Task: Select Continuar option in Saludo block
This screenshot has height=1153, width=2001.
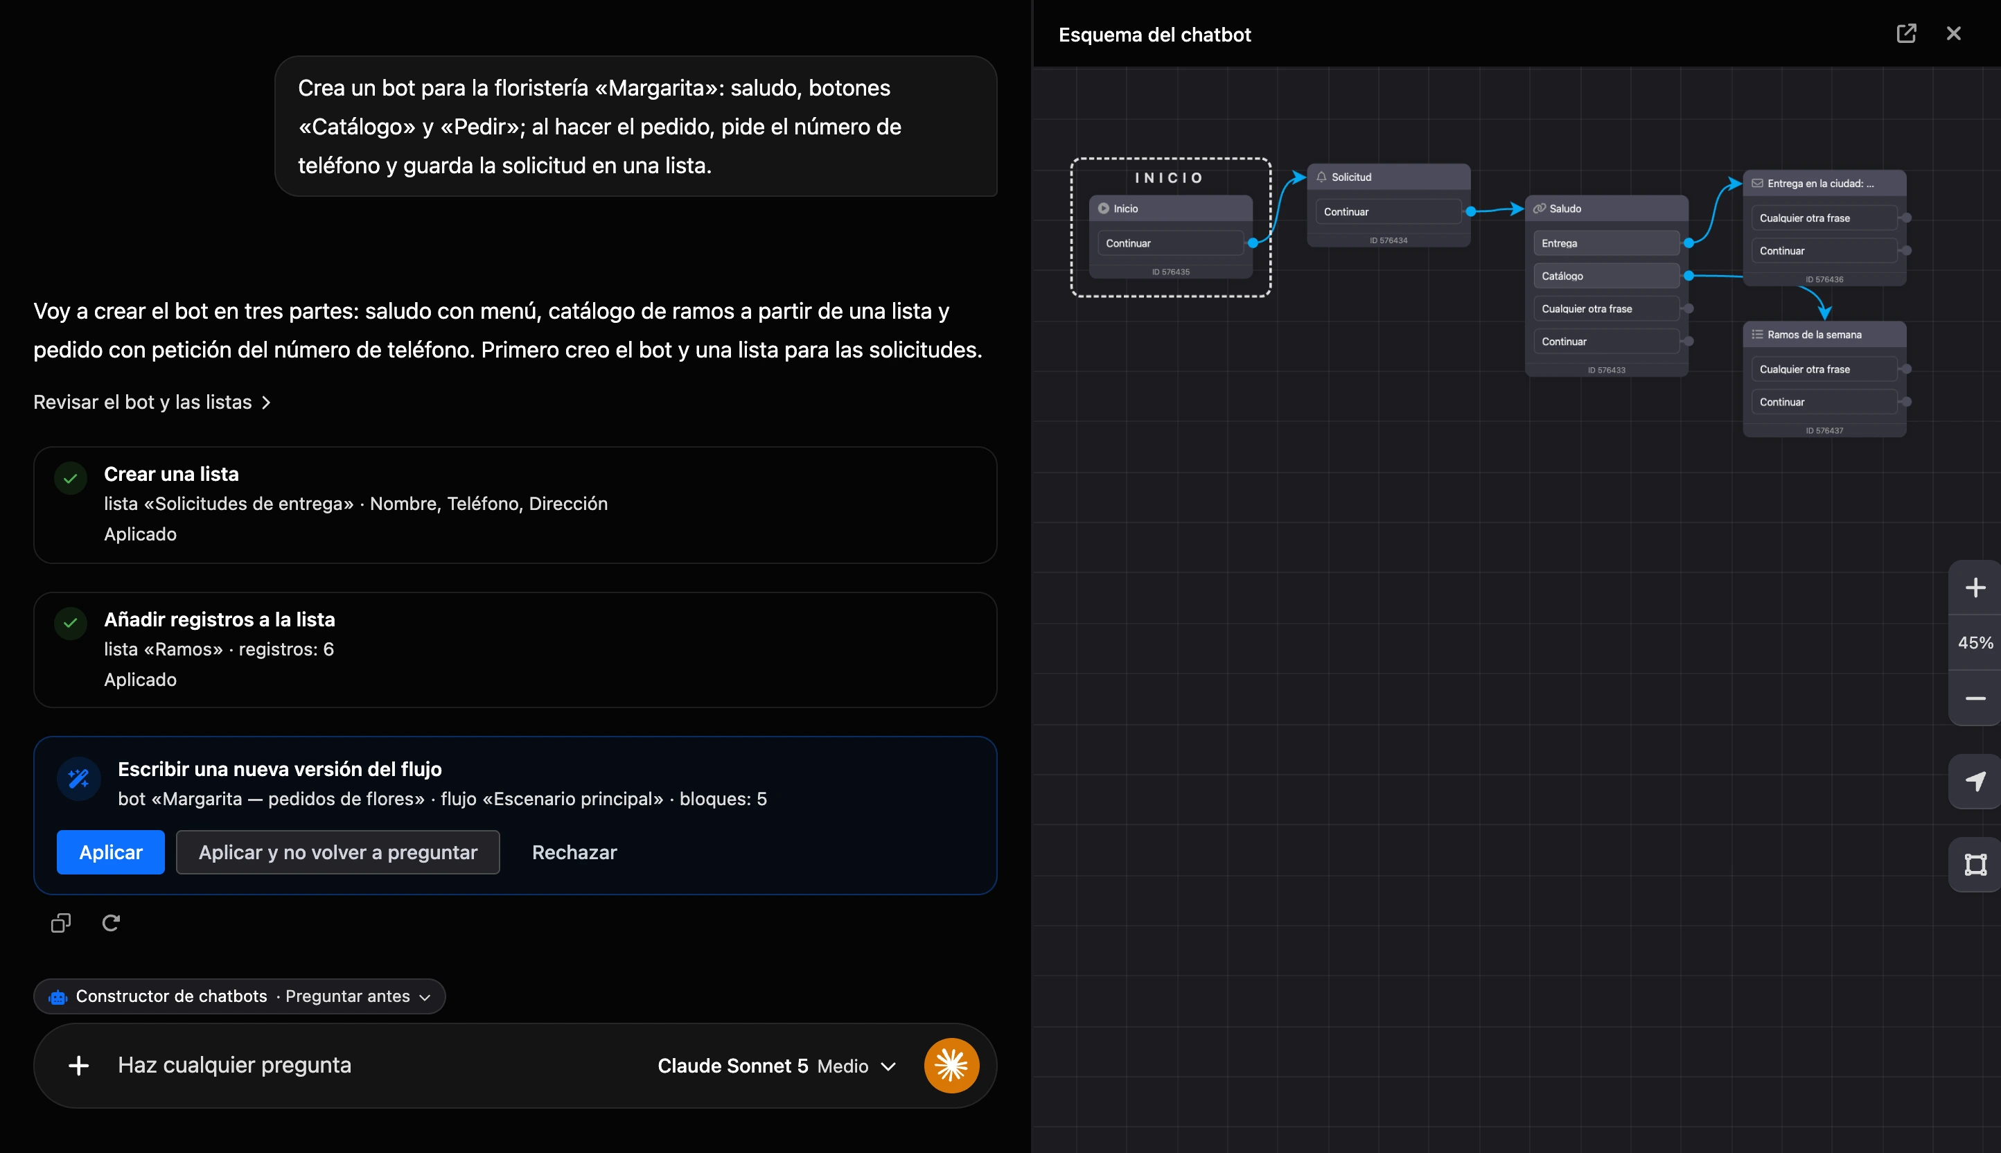Action: (1606, 342)
